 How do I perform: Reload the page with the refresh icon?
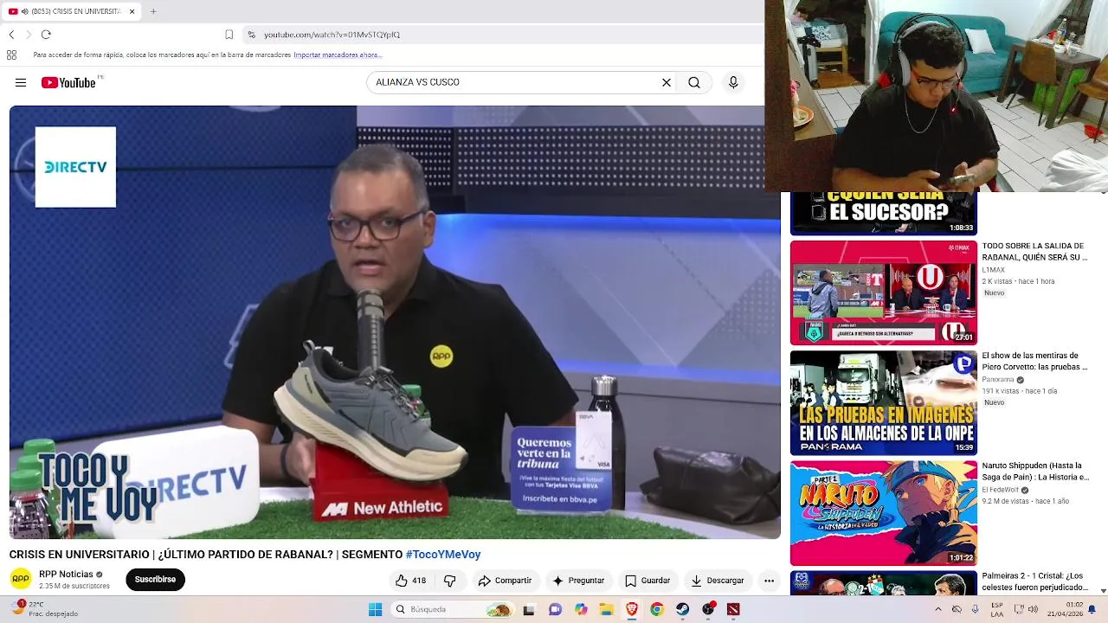46,35
